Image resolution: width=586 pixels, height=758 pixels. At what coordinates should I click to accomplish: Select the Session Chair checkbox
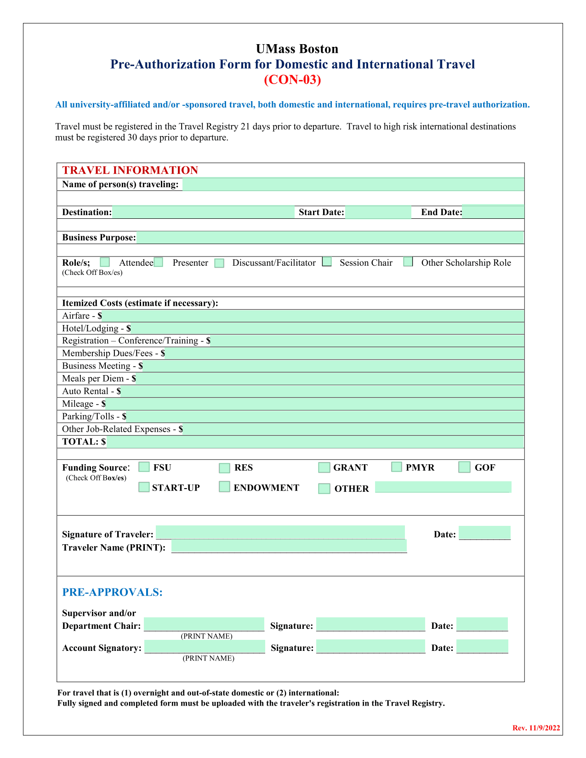[x=327, y=262]
